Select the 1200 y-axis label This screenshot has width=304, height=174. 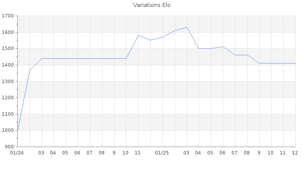pyautogui.click(x=8, y=98)
